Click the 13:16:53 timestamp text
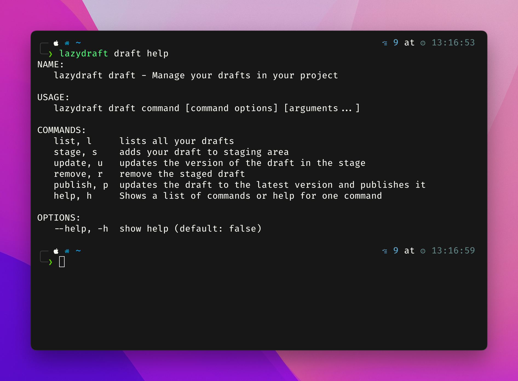518x381 pixels. pos(453,43)
